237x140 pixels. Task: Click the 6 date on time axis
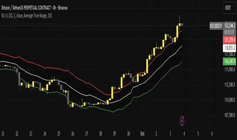pyautogui.click(x=212, y=134)
